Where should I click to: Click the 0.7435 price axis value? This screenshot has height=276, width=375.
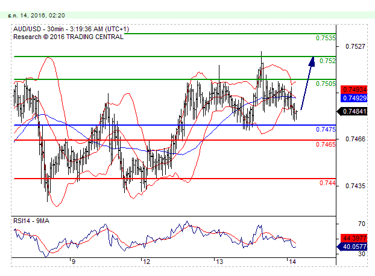click(x=355, y=186)
